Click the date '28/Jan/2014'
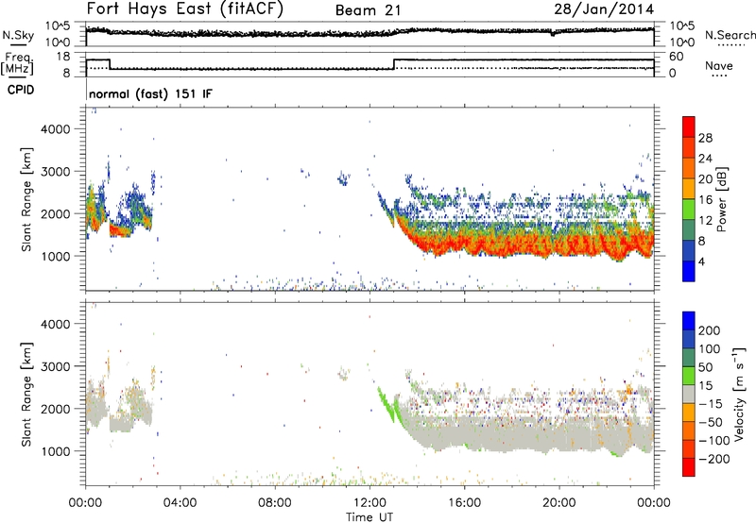 (x=604, y=8)
